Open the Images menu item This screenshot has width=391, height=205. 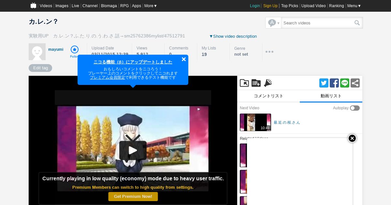tap(62, 6)
